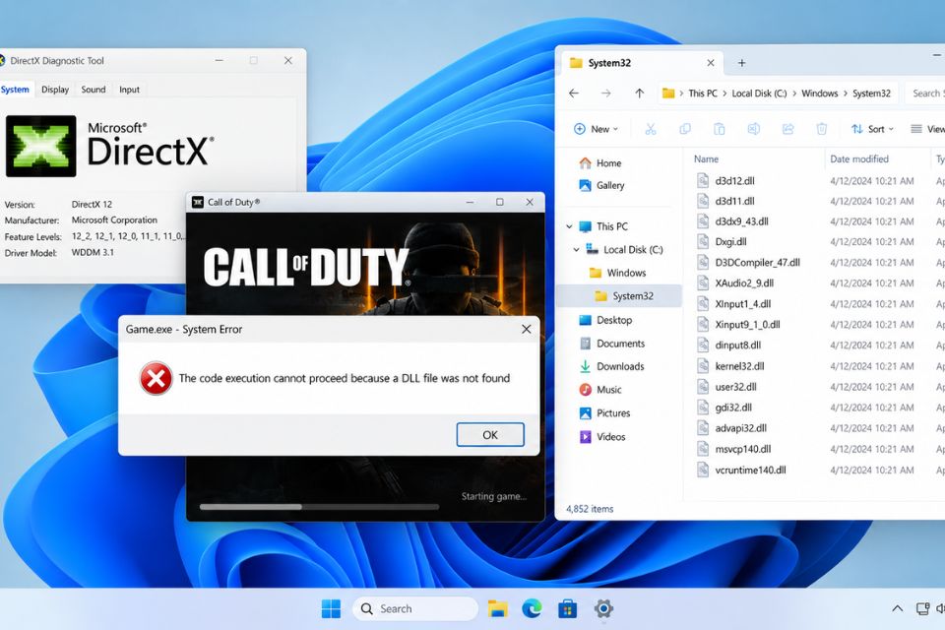
Task: Click the taskbar Search box
Action: (415, 609)
